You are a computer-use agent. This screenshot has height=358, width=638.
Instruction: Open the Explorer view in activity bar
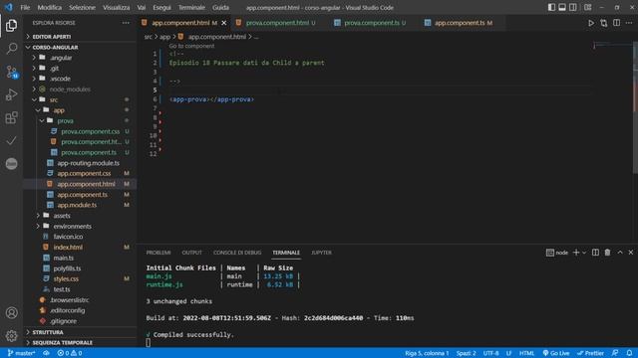coord(11,26)
